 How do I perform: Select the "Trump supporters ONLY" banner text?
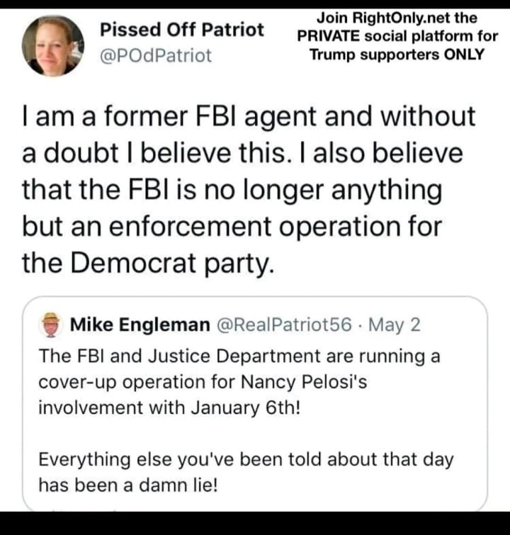(397, 55)
